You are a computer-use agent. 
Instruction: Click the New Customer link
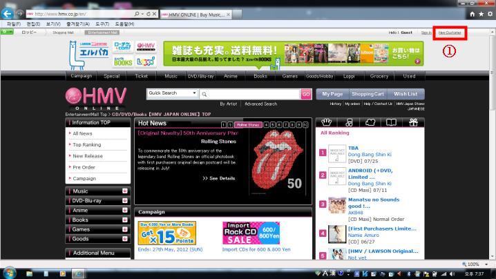[x=450, y=32]
